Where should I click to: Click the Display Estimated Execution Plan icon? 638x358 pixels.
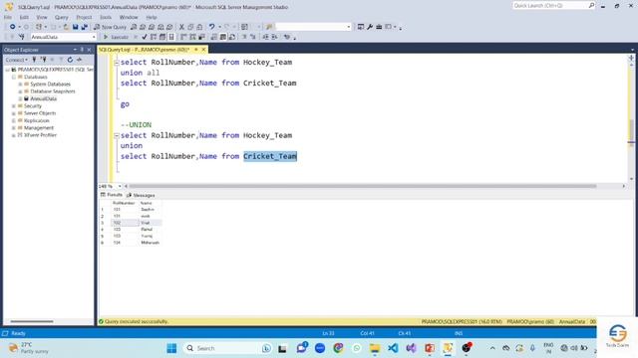point(154,37)
